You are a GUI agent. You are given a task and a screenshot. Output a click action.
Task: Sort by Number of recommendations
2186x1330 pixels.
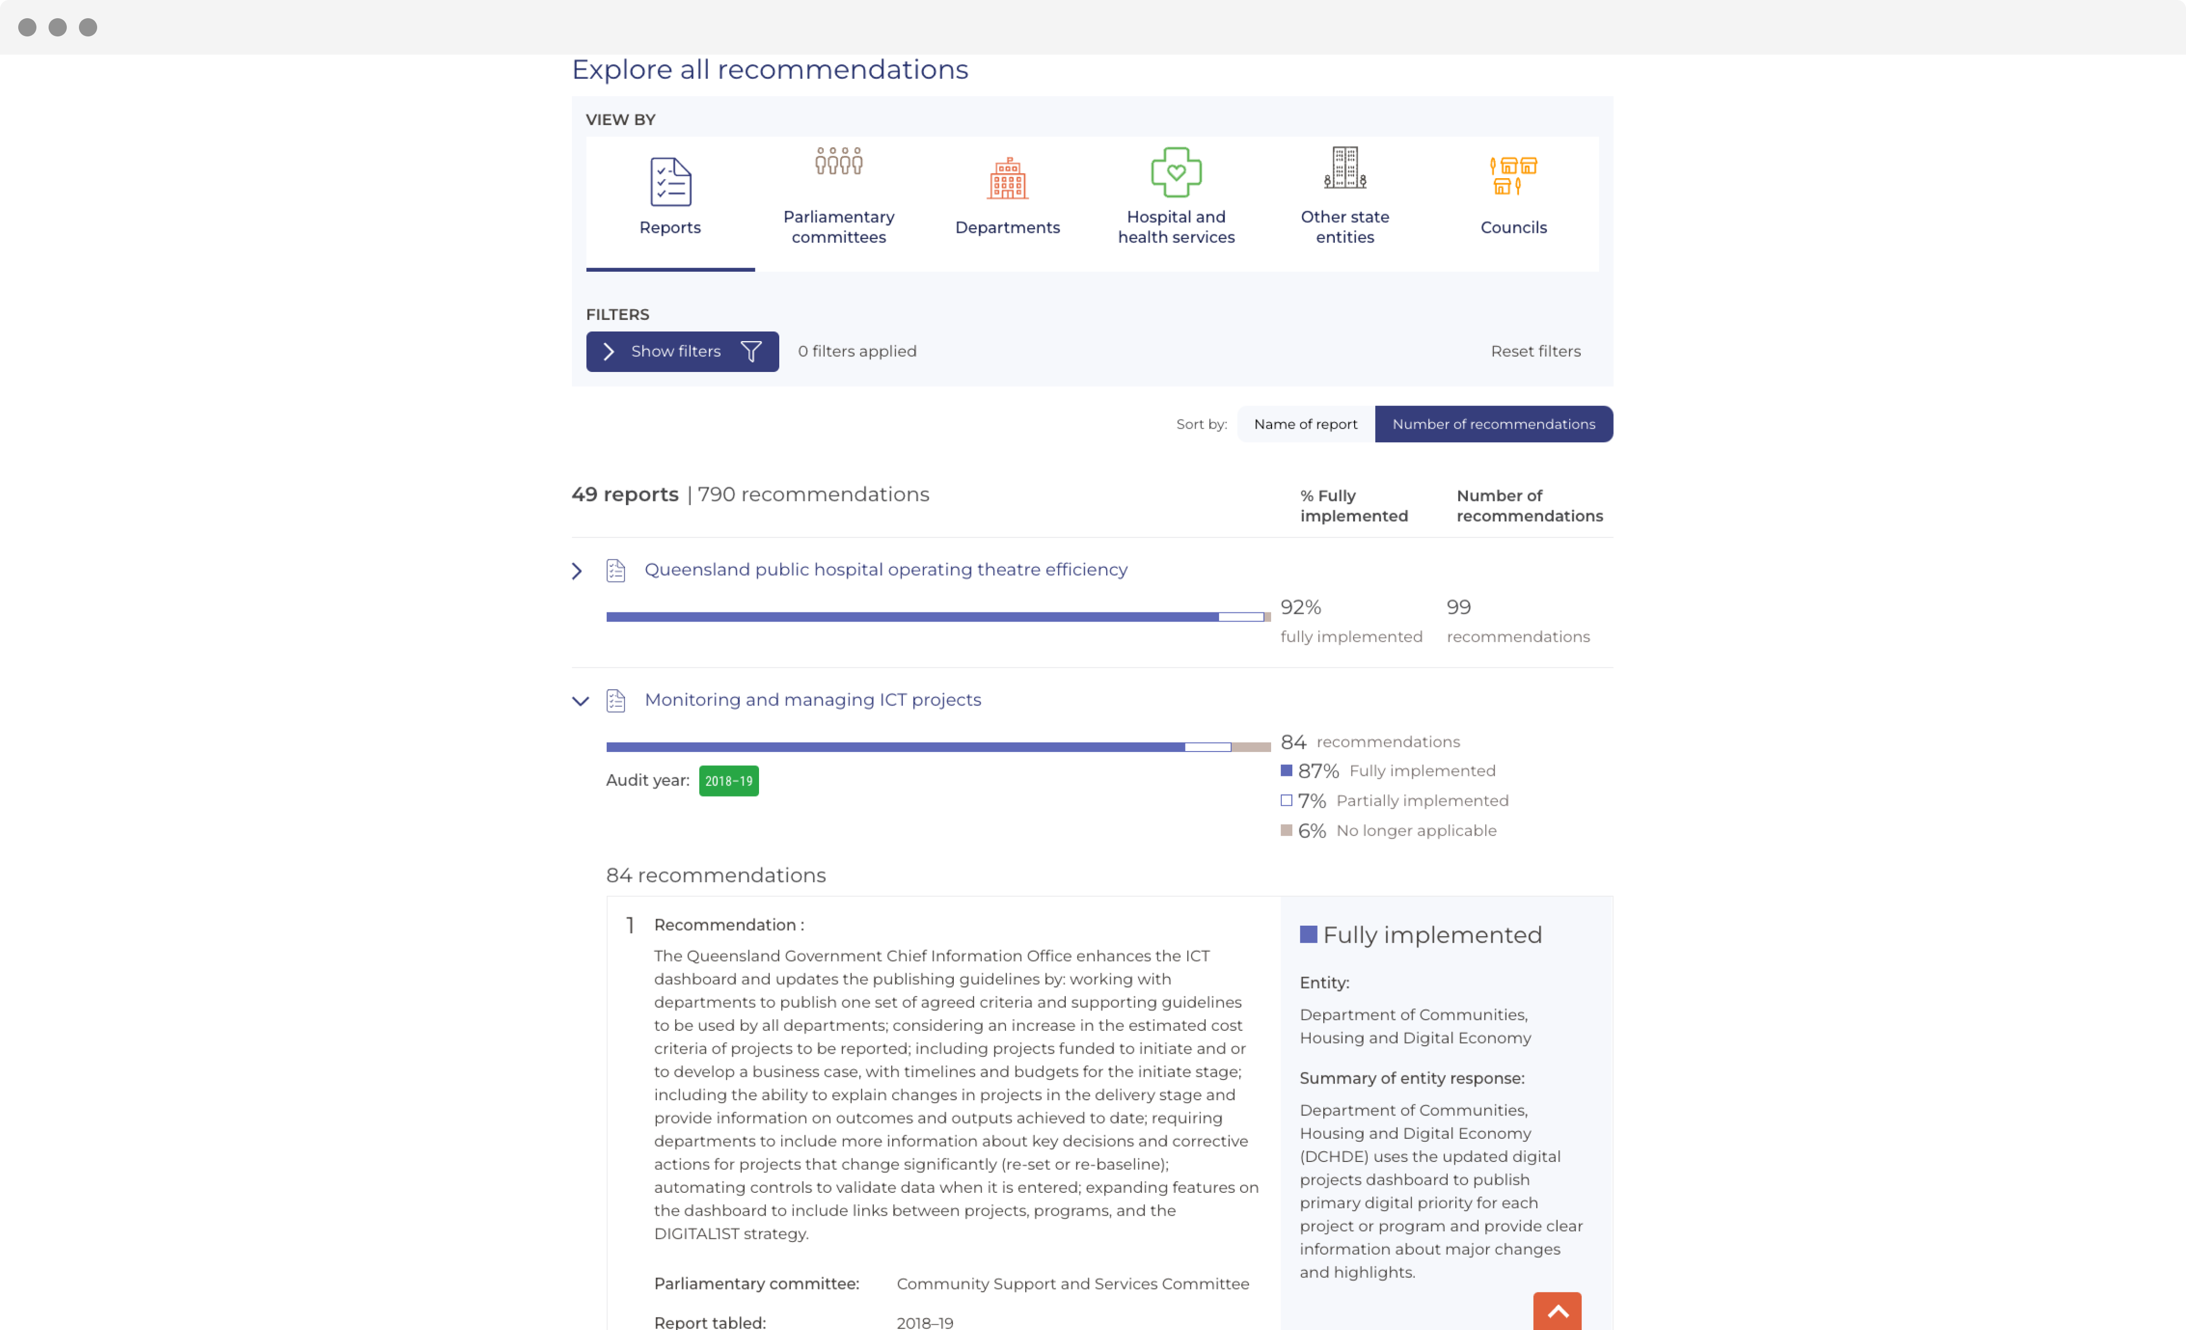click(x=1493, y=424)
